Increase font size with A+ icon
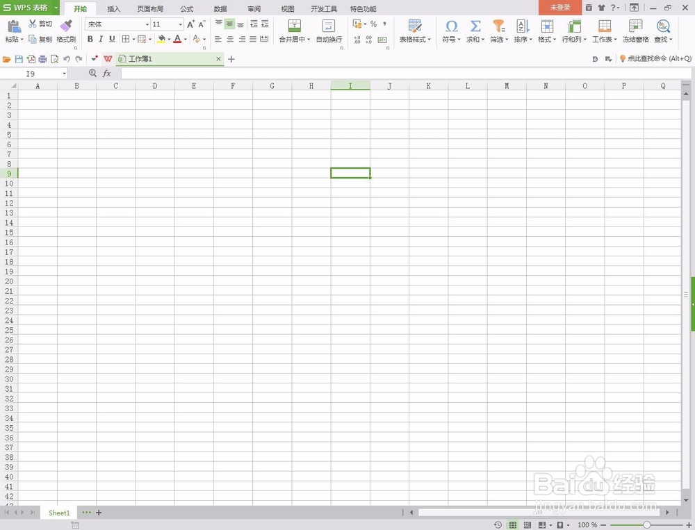695x530 pixels. pyautogui.click(x=191, y=24)
